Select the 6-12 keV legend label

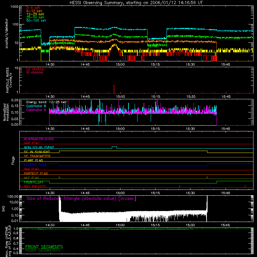click(34, 11)
